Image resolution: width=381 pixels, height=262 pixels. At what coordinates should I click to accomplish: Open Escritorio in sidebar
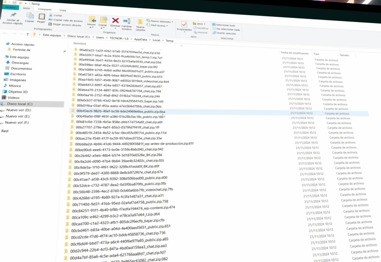point(15,74)
